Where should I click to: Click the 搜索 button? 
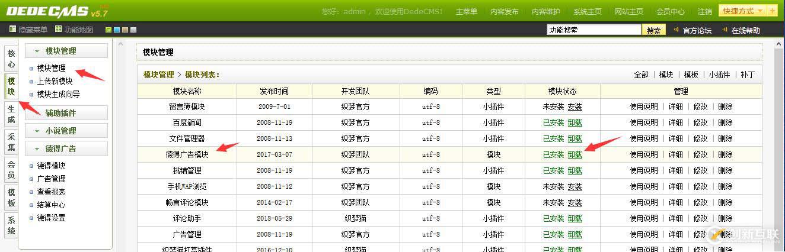coord(654,30)
